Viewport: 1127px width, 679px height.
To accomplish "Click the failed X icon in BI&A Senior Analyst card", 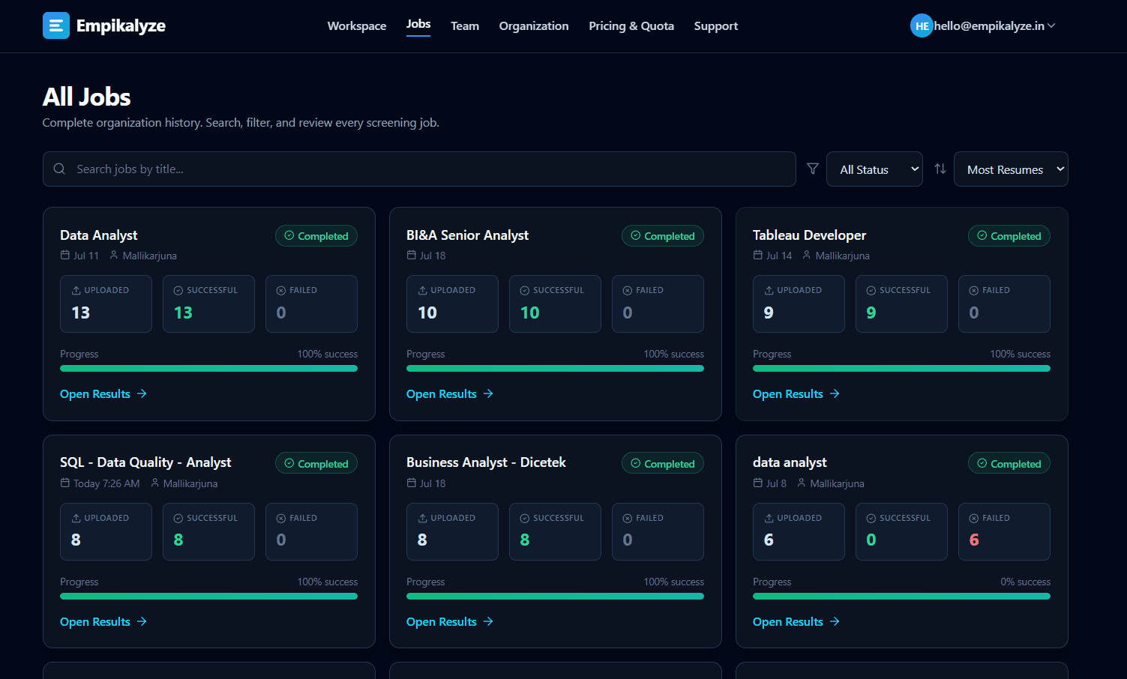I will [628, 290].
